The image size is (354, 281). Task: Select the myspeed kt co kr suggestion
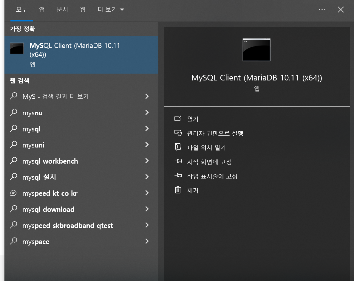(x=81, y=193)
